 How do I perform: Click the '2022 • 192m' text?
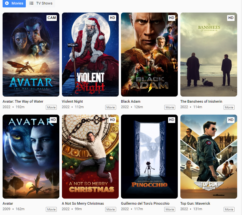[x=14, y=107]
